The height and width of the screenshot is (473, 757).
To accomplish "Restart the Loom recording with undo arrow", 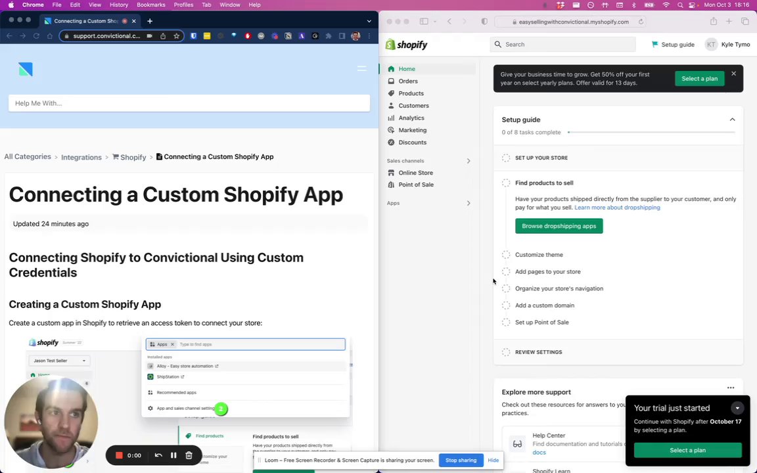I will pos(158,455).
